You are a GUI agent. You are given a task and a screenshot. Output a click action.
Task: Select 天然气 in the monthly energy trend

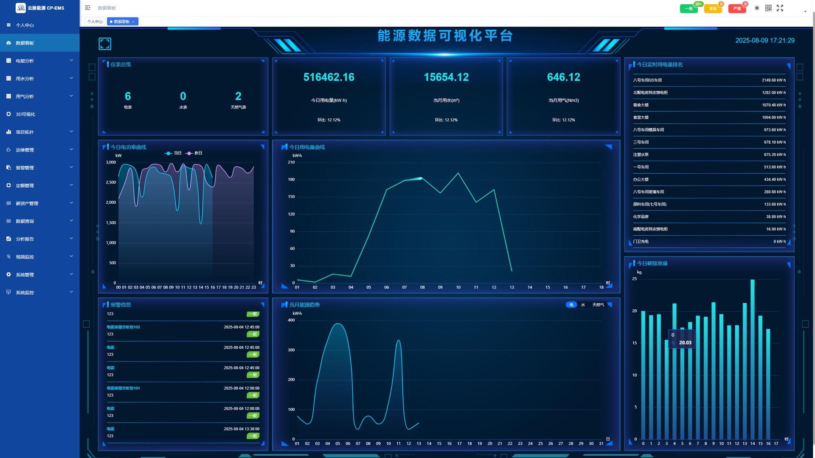(598, 305)
